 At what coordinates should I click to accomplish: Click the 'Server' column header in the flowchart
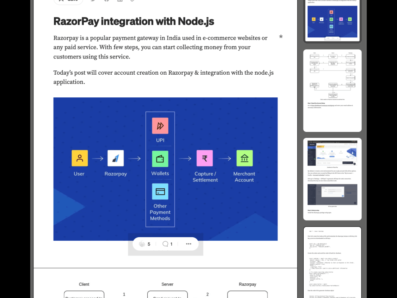coord(168,284)
